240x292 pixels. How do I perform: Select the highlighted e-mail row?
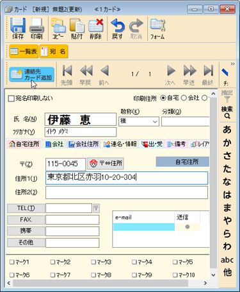(144, 227)
